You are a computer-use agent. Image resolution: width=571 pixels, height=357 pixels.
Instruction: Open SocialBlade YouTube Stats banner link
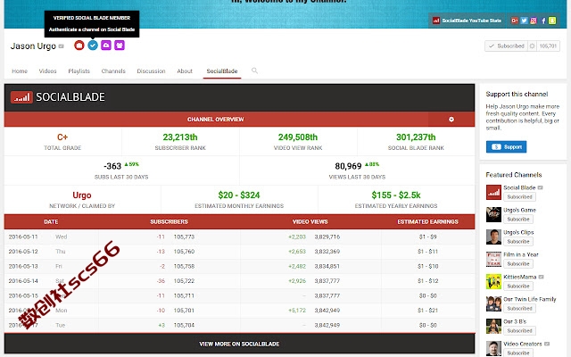468,21
